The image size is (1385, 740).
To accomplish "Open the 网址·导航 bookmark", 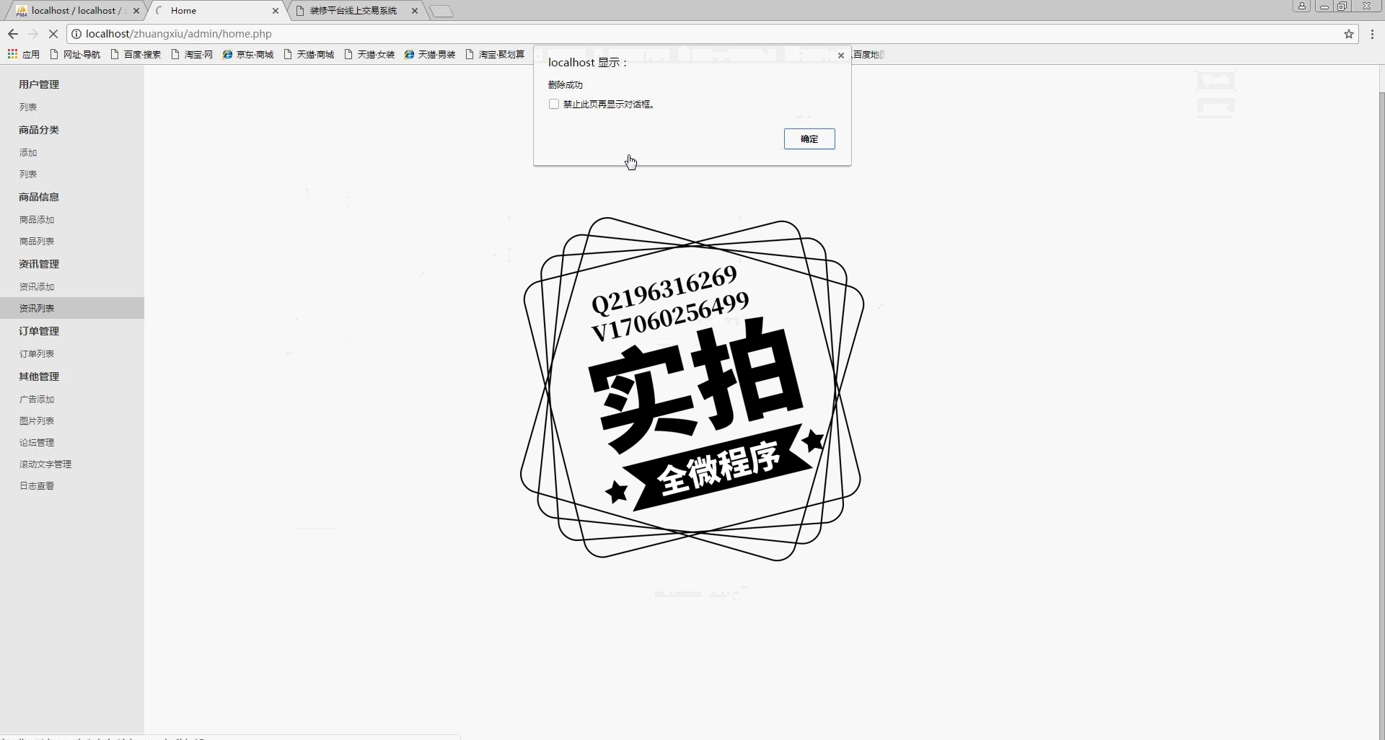I will 75,54.
